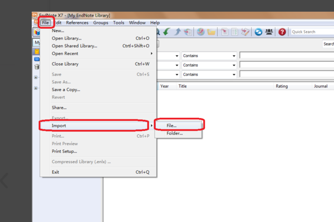Viewport: 334px width, 222px height.
Task: Open second search field selector dropdown arrow
Action: 177,65
